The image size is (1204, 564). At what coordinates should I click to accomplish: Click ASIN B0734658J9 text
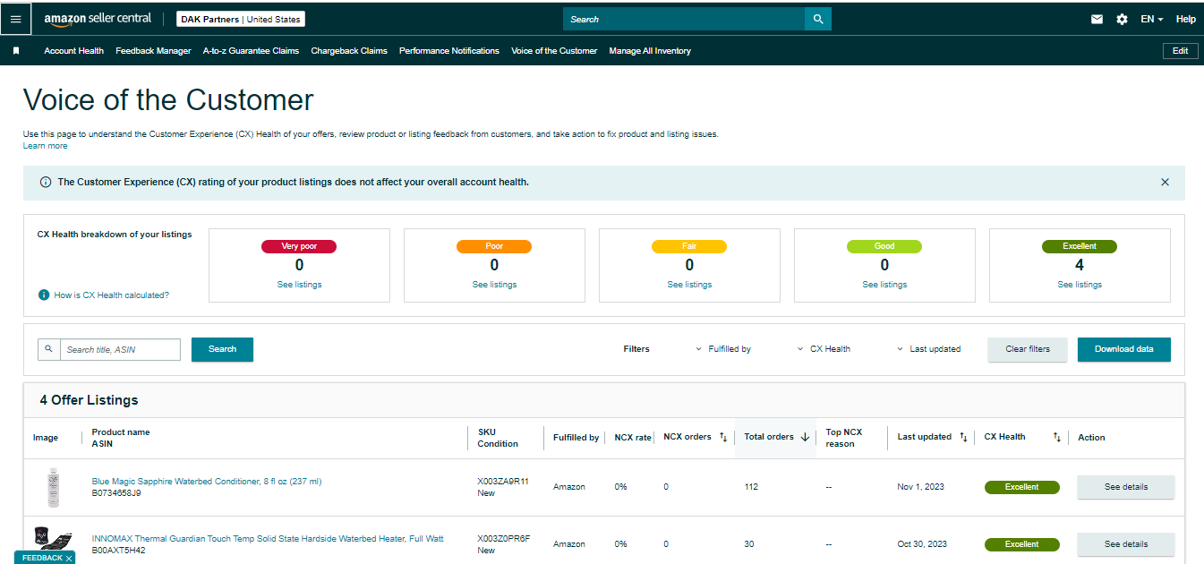[116, 493]
